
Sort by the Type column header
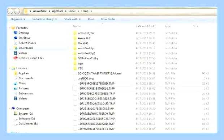pyautogui.click(x=168, y=26)
